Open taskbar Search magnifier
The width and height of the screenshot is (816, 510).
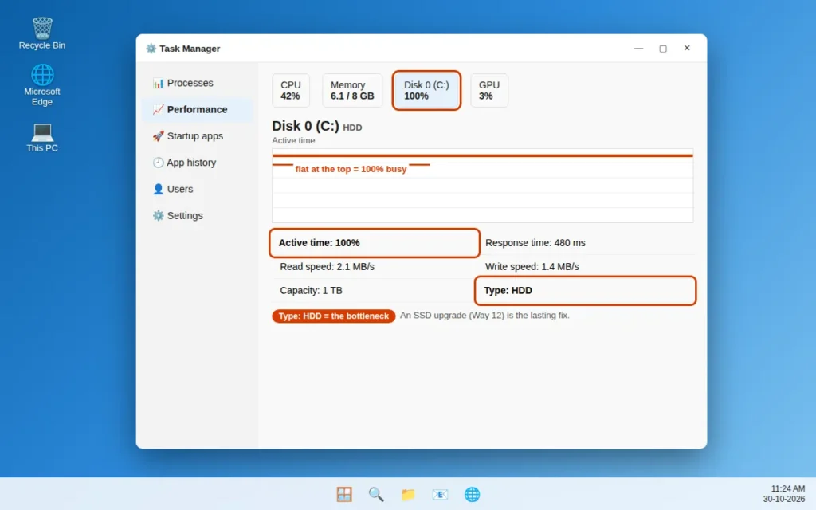(x=376, y=494)
